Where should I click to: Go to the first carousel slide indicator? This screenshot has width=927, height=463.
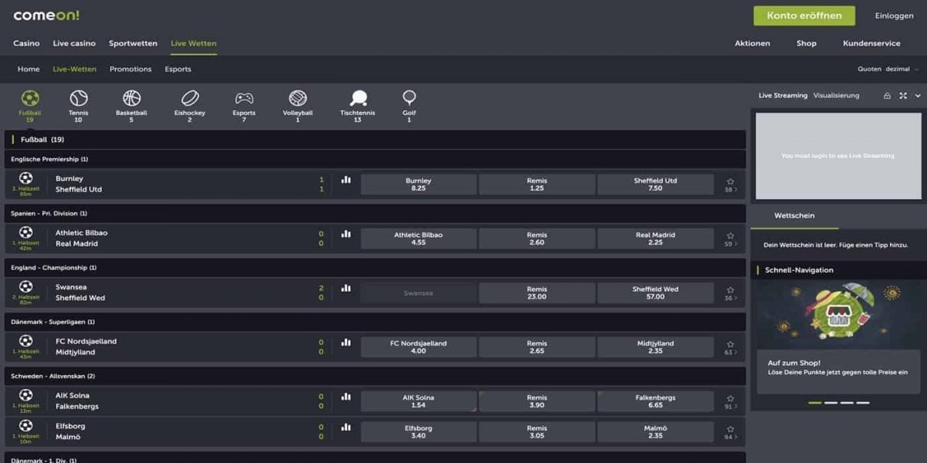tap(814, 403)
